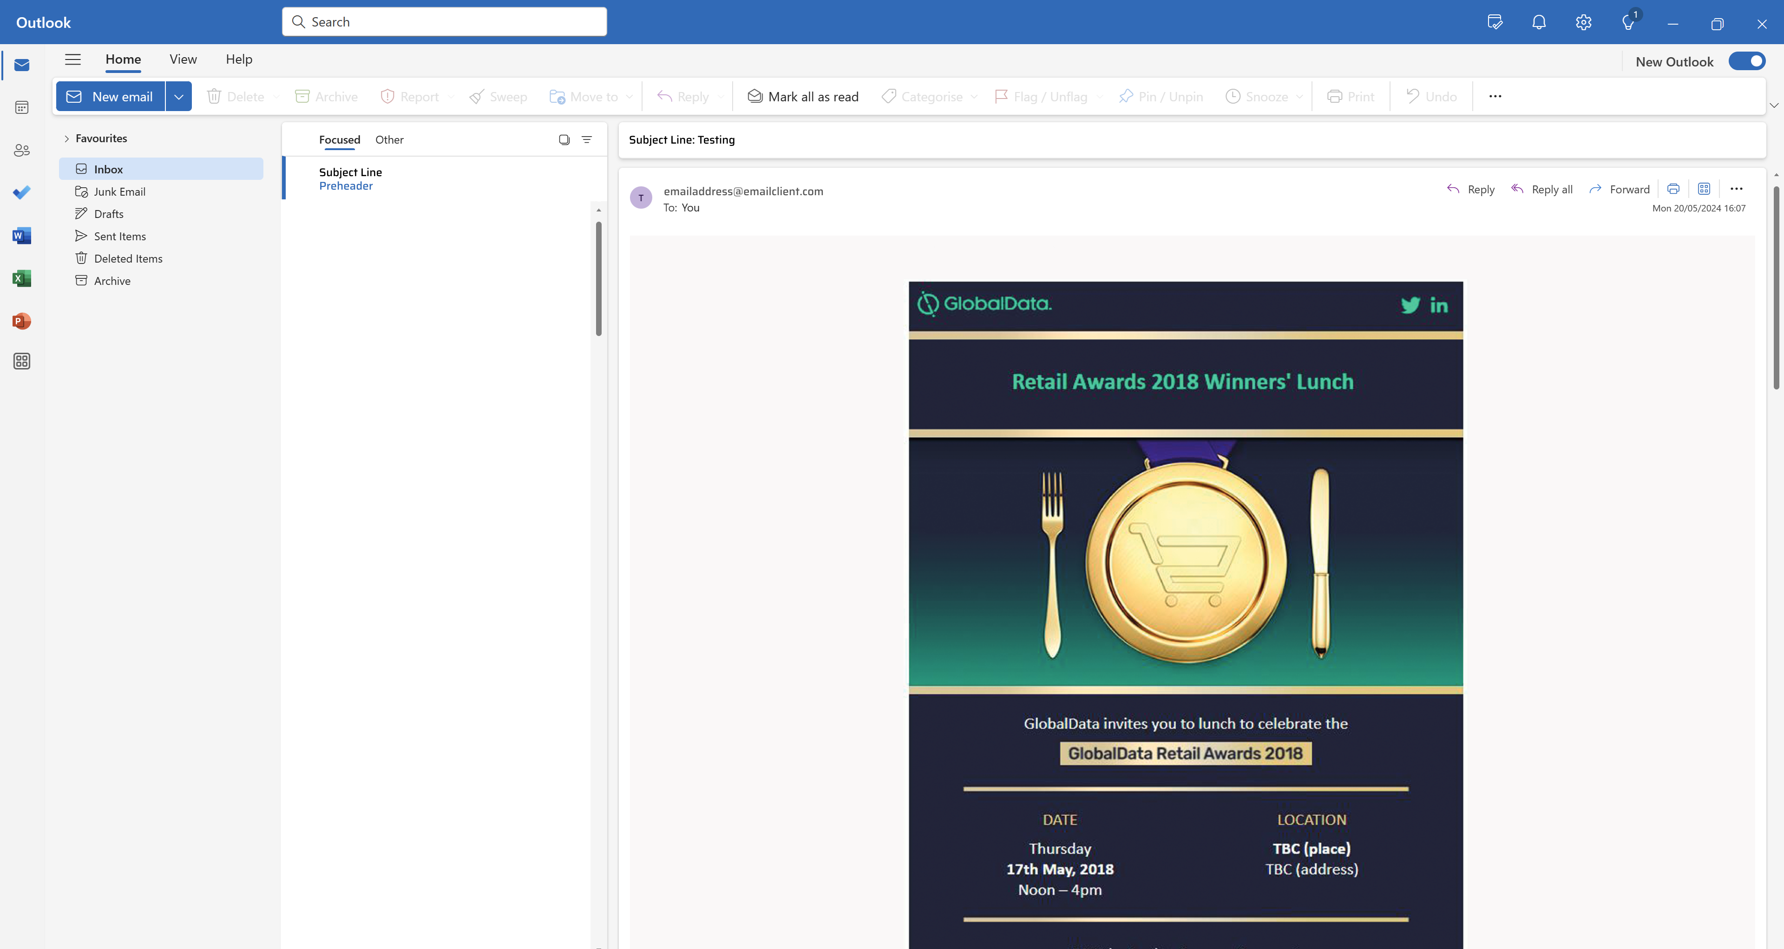This screenshot has width=1784, height=949.
Task: Switch to the View ribbon tab
Action: coord(183,59)
